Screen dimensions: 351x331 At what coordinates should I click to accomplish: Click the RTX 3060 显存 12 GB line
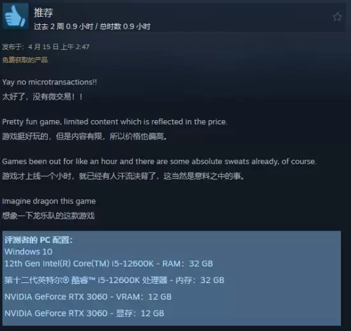coord(84,313)
